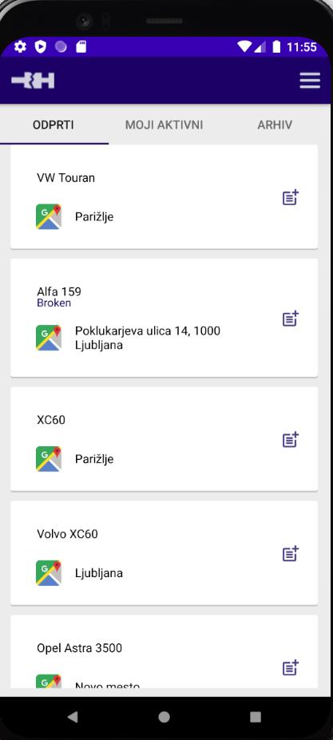This screenshot has height=740, width=333.
Task: Open the hamburger menu
Action: [310, 81]
